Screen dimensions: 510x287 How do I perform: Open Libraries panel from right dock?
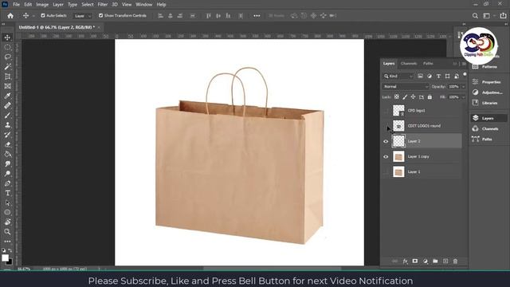click(488, 103)
